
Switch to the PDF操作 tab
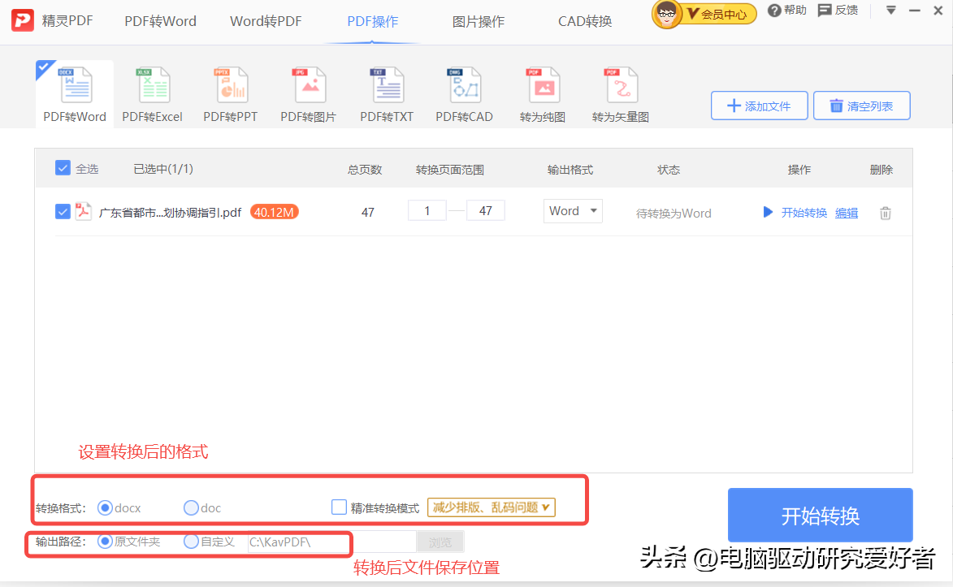pyautogui.click(x=373, y=21)
